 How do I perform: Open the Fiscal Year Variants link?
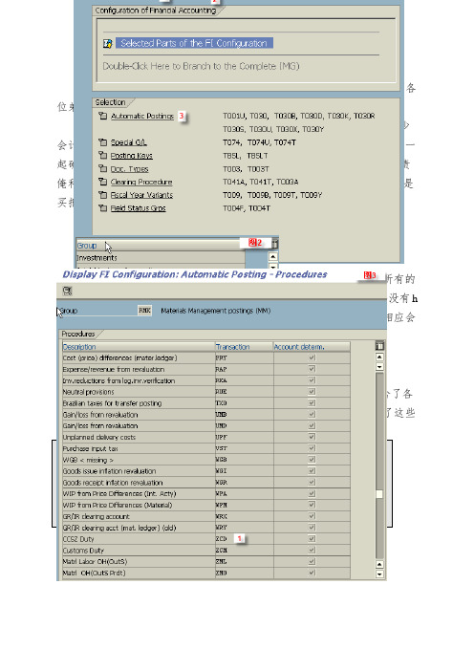141,195
